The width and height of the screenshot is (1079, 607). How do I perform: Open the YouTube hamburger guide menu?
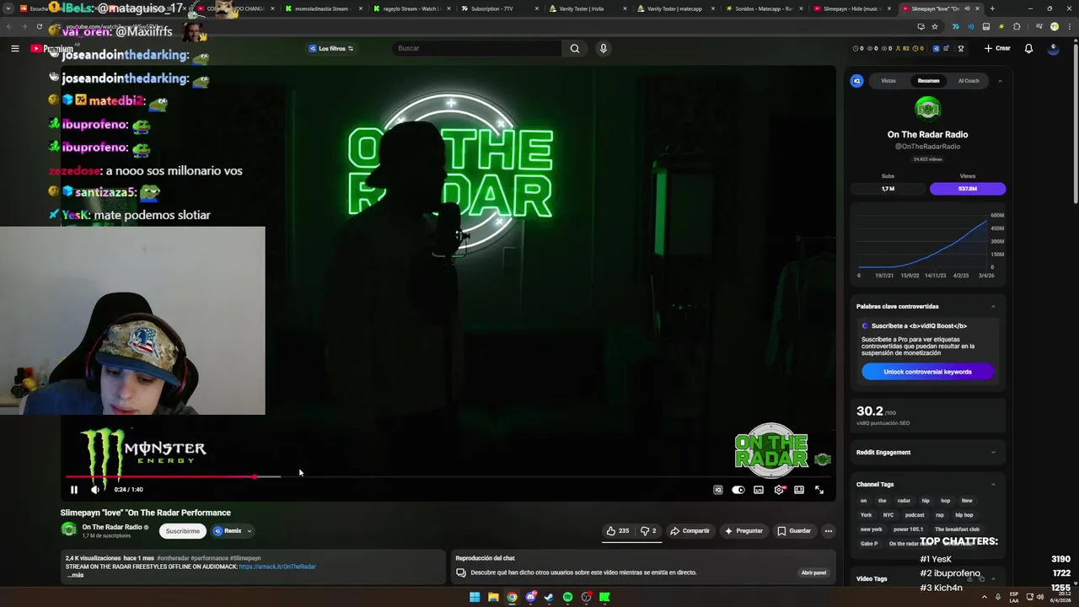coord(14,48)
